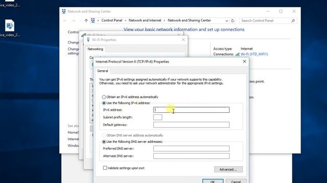Click the Wi-Fi signal bars icon
The width and height of the screenshot is (327, 183).
(x=237, y=54)
